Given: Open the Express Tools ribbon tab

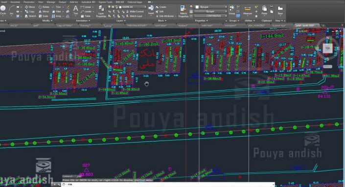Looking at the screenshot, I should point(105,2).
